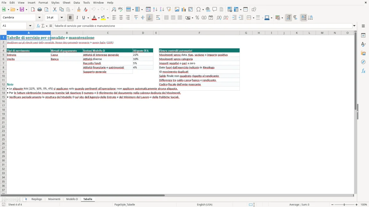
Task: Click the Print icon
Action: (40, 10)
